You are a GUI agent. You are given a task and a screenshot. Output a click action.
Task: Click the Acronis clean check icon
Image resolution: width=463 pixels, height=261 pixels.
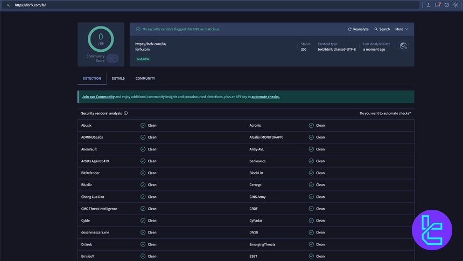[x=311, y=126]
